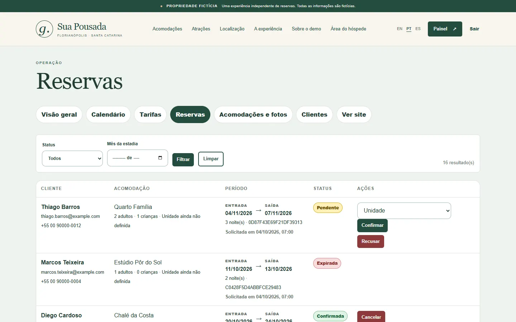
Task: Switch language to ES
Action: coord(418,29)
